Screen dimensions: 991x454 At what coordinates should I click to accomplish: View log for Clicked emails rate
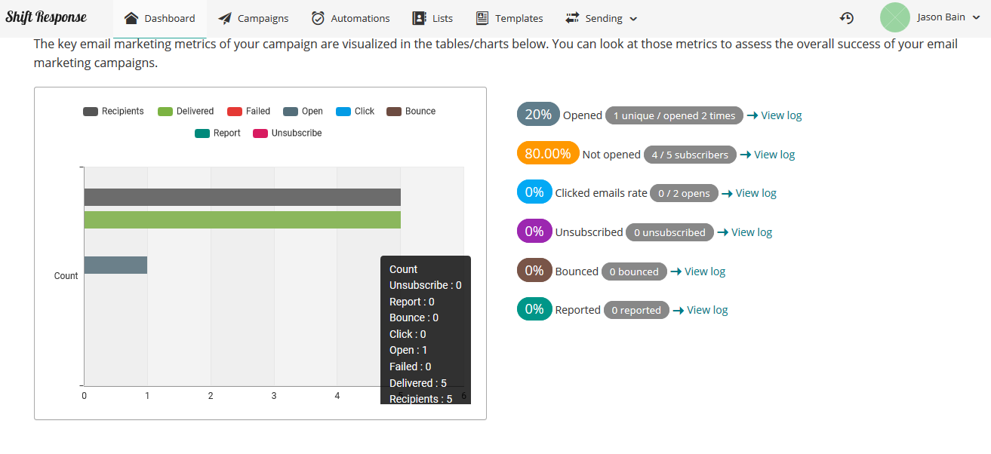(x=749, y=193)
